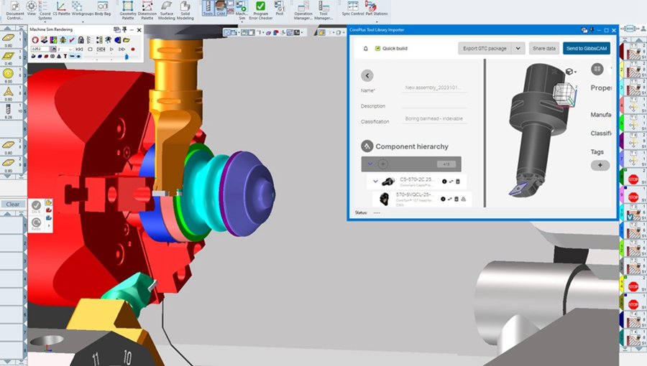Toggle the CAM palette button
Viewport: 647px width, 366px height.
pyautogui.click(x=221, y=8)
